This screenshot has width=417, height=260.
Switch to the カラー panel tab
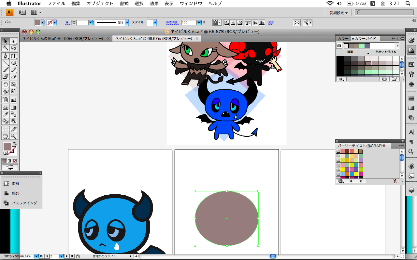[343, 38]
